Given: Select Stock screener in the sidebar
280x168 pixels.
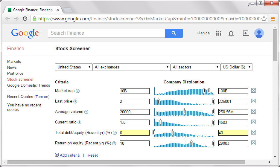Looking at the screenshot, I should pyautogui.click(x=20, y=80).
